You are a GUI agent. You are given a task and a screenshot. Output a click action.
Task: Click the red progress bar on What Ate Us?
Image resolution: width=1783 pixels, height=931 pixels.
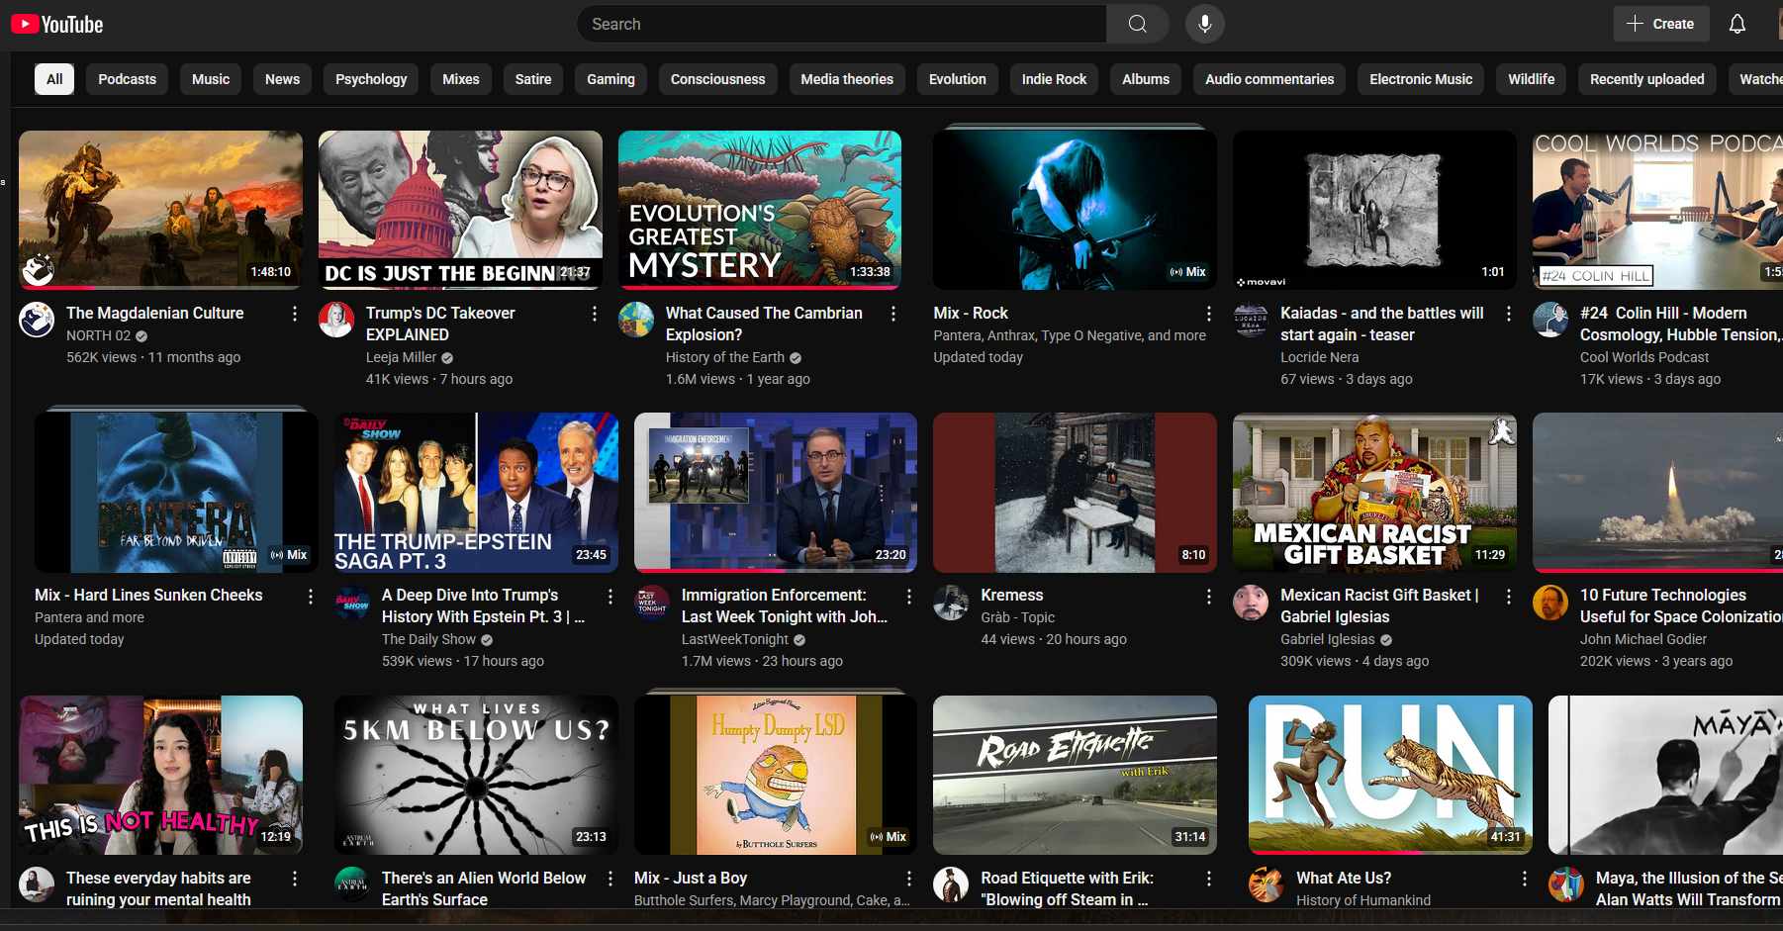(1336, 852)
